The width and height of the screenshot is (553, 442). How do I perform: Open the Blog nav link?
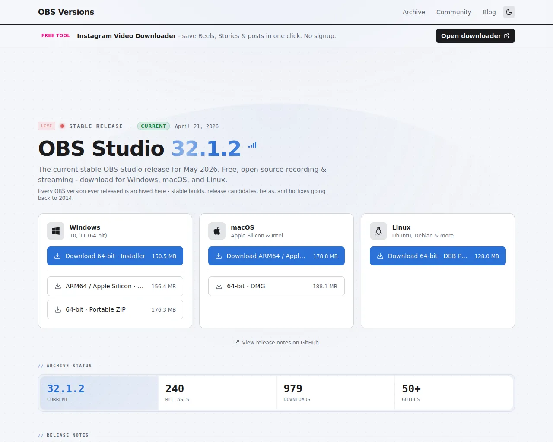[x=489, y=12]
